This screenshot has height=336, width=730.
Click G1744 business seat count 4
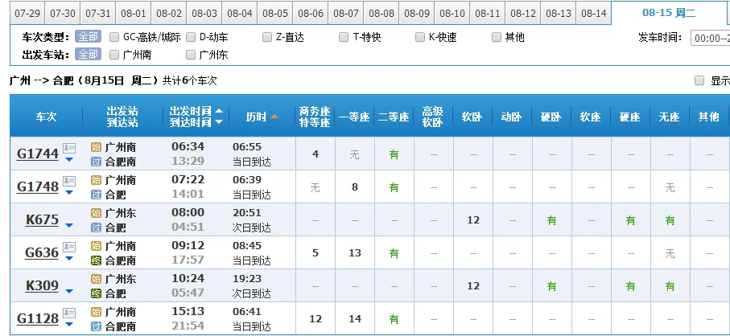316,154
